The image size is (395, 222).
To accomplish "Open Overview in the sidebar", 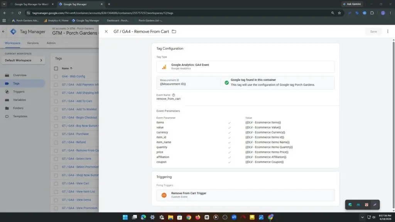I will (x=20, y=75).
